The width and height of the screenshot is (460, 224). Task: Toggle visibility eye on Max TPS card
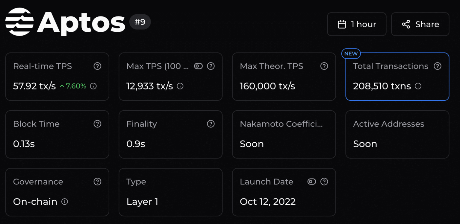198,66
